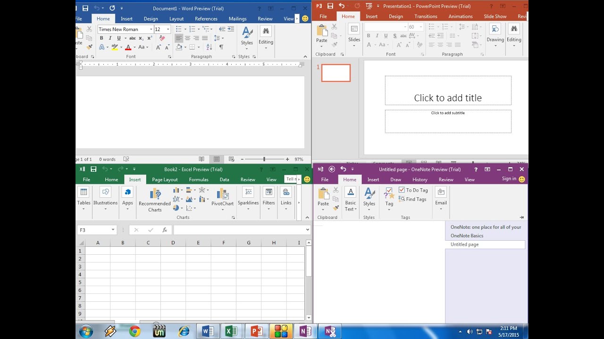604x339 pixels.
Task: Click the PivotChart button in Excel
Action: (x=222, y=200)
